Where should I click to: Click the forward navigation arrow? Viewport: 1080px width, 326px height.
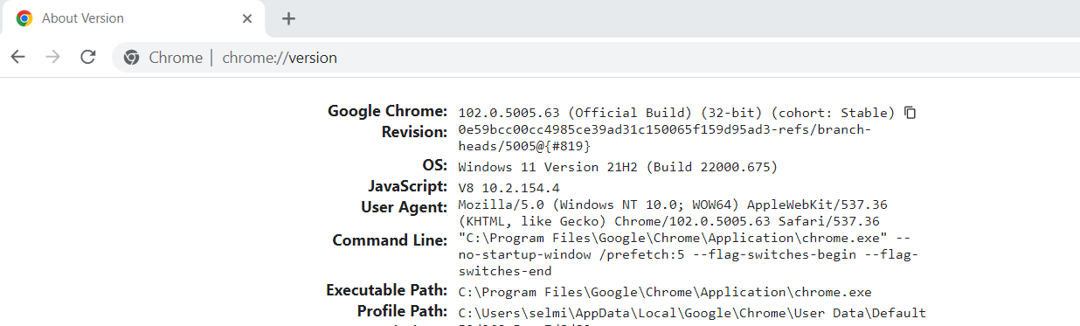click(52, 57)
